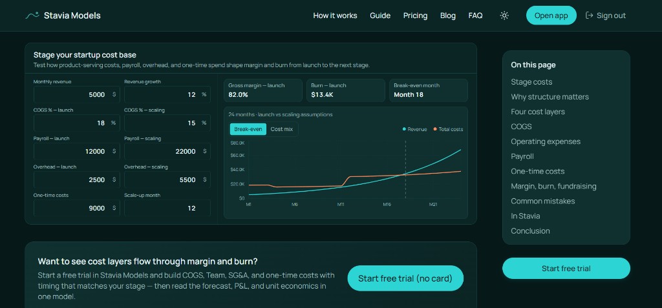Jump to Four cost layers section
The height and width of the screenshot is (308, 662).
pos(537,112)
